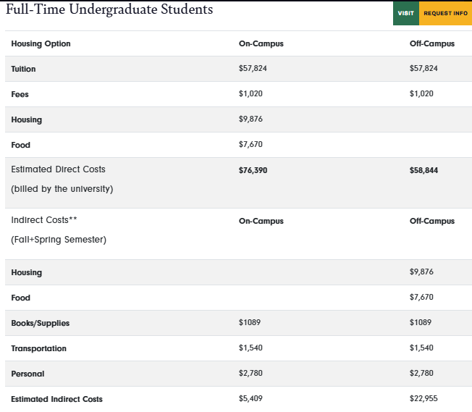This screenshot has height=412, width=472.
Task: Click the Estimated Direct Costs label
Action: [58, 169]
